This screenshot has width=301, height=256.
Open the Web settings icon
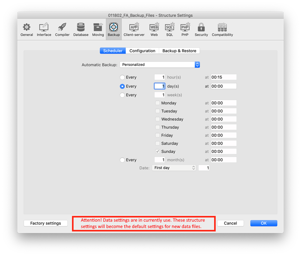[x=154, y=30]
